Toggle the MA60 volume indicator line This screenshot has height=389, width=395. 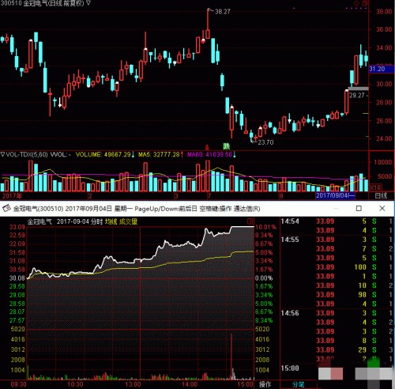209,154
